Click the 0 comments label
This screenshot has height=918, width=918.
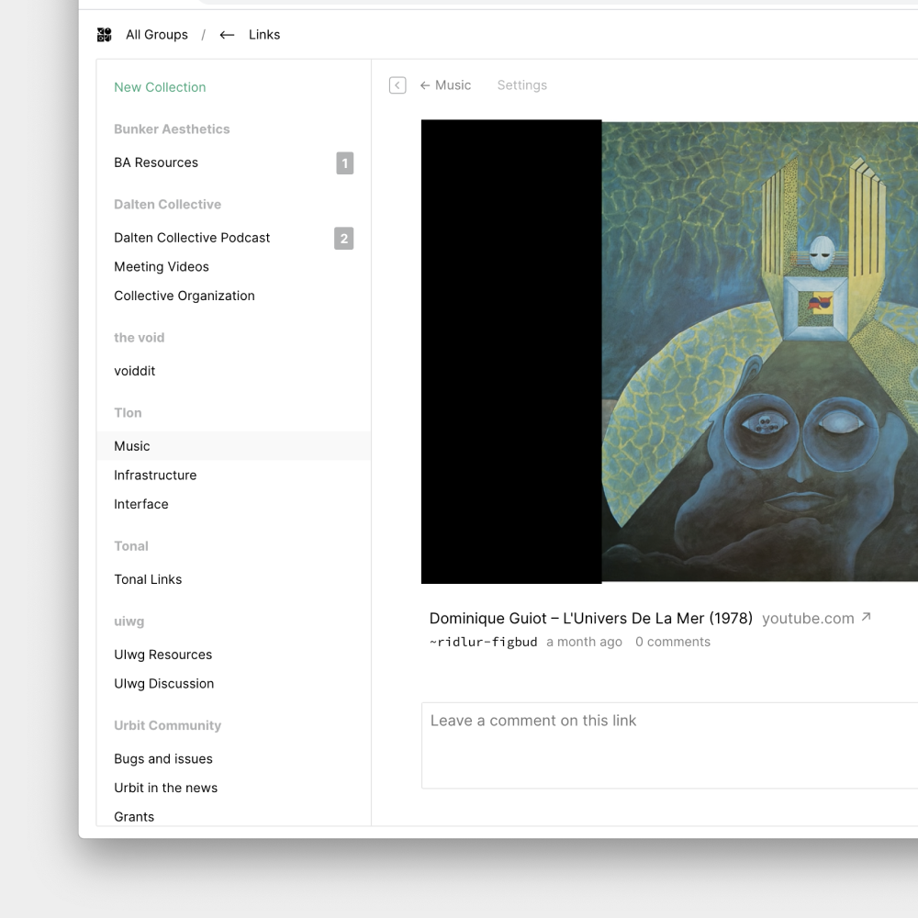(673, 643)
